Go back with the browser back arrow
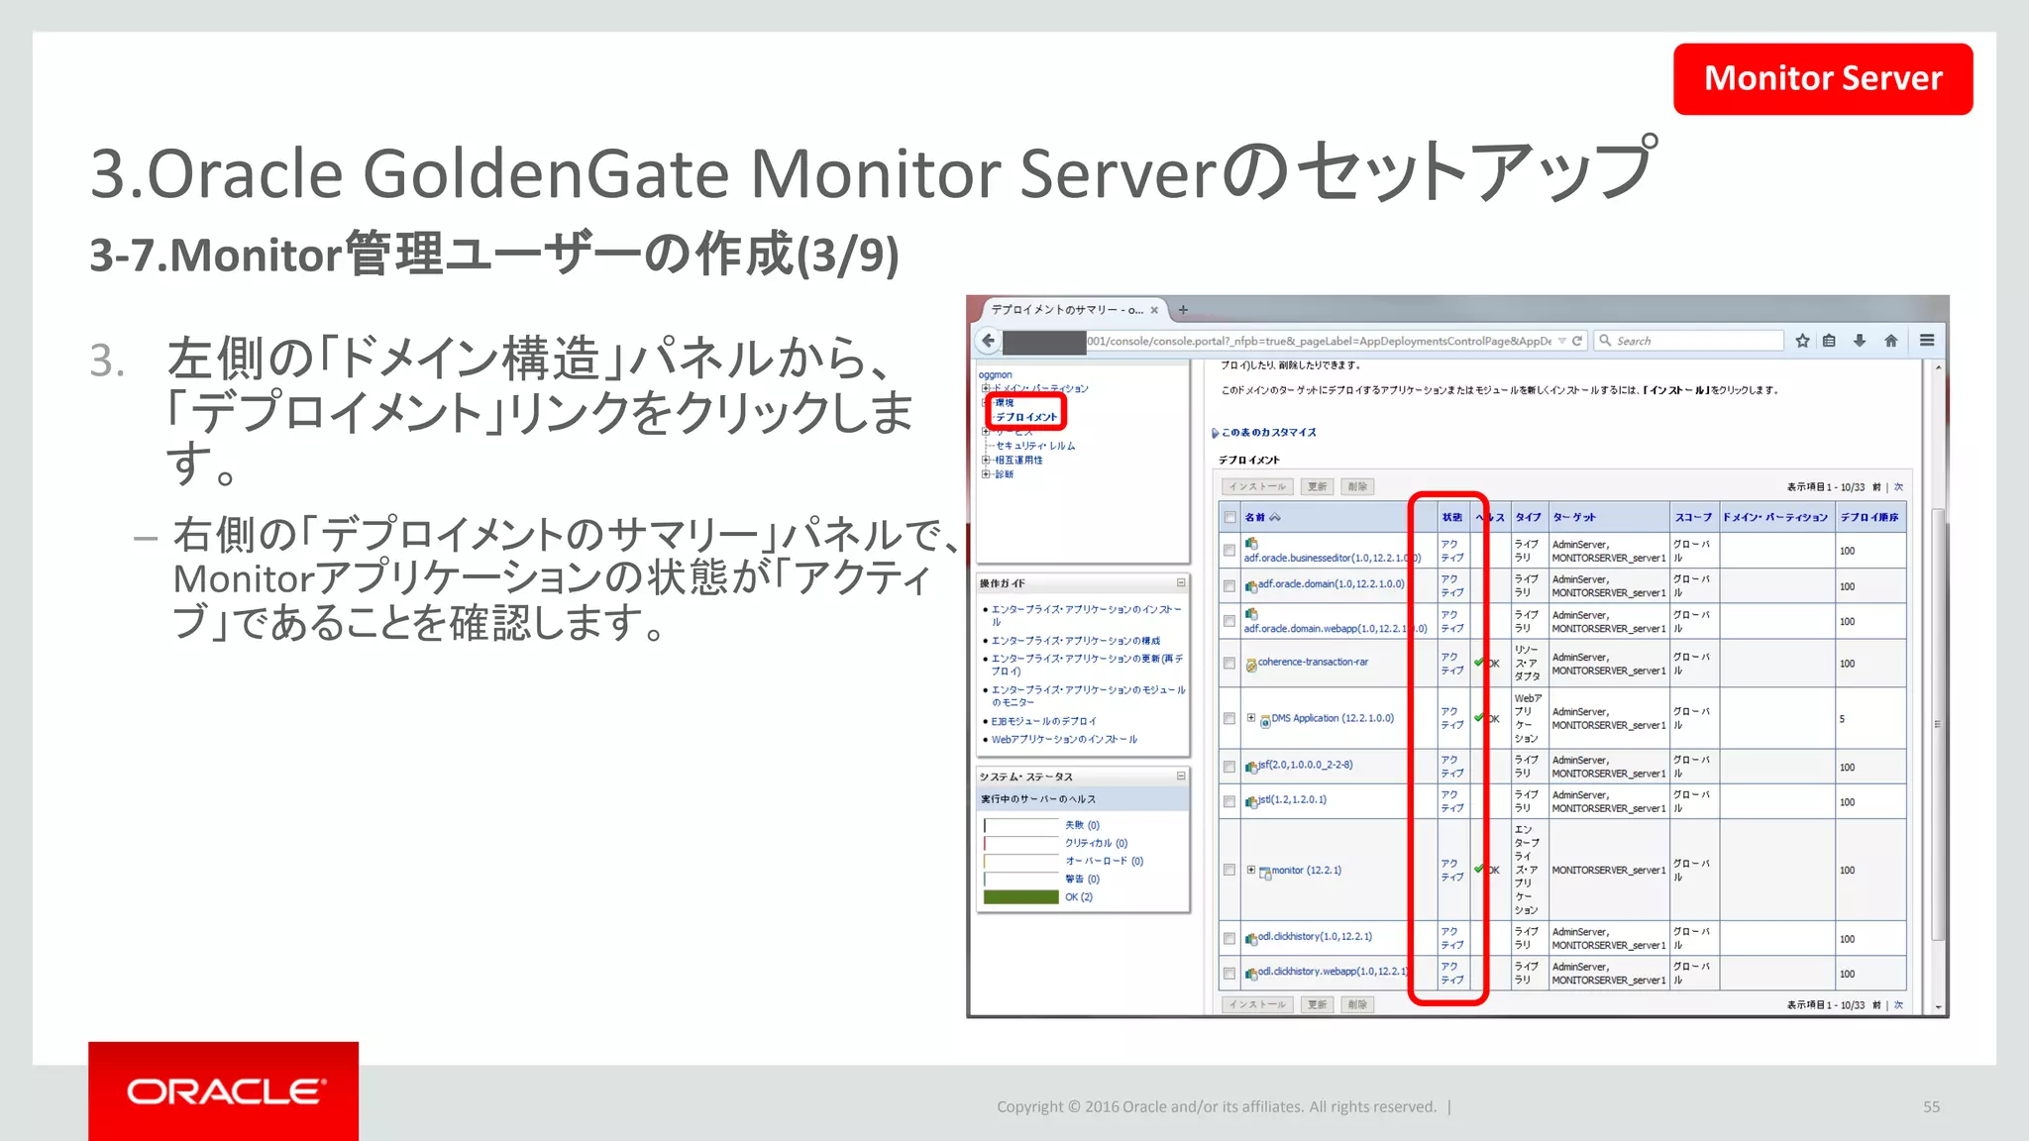The image size is (2029, 1141). click(x=988, y=341)
